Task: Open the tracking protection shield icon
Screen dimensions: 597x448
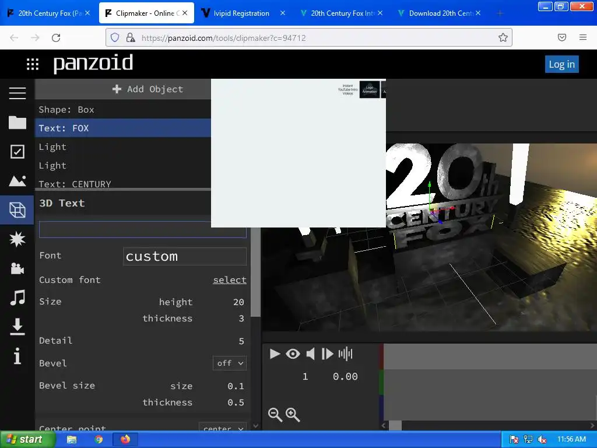Action: [x=115, y=37]
